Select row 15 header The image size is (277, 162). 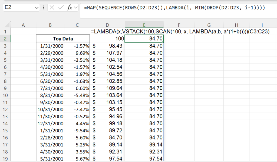(5, 130)
